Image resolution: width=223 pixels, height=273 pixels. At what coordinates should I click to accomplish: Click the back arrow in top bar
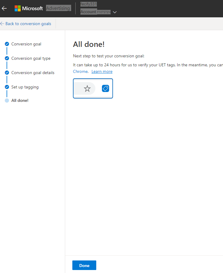tap(4, 8)
